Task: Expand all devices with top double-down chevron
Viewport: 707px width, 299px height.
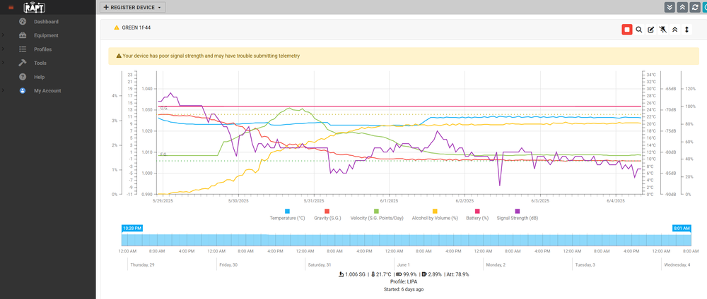Action: (x=670, y=7)
